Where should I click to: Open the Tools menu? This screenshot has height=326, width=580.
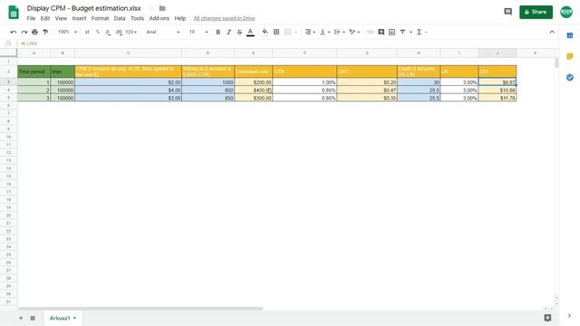tap(137, 18)
